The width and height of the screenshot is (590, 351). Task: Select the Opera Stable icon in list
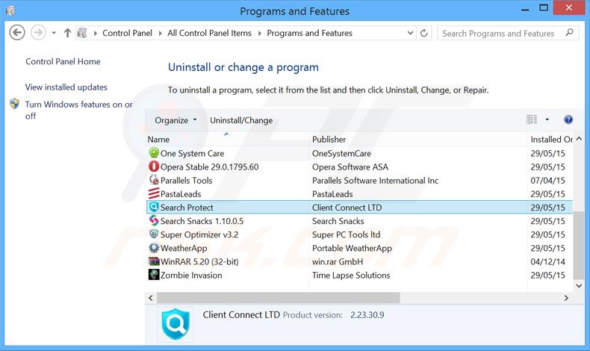coord(154,167)
